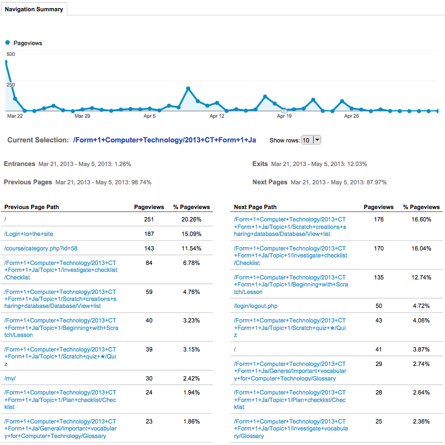
Task: Open Investigate+checklist link in Previous Page Path
Action: click(60, 270)
